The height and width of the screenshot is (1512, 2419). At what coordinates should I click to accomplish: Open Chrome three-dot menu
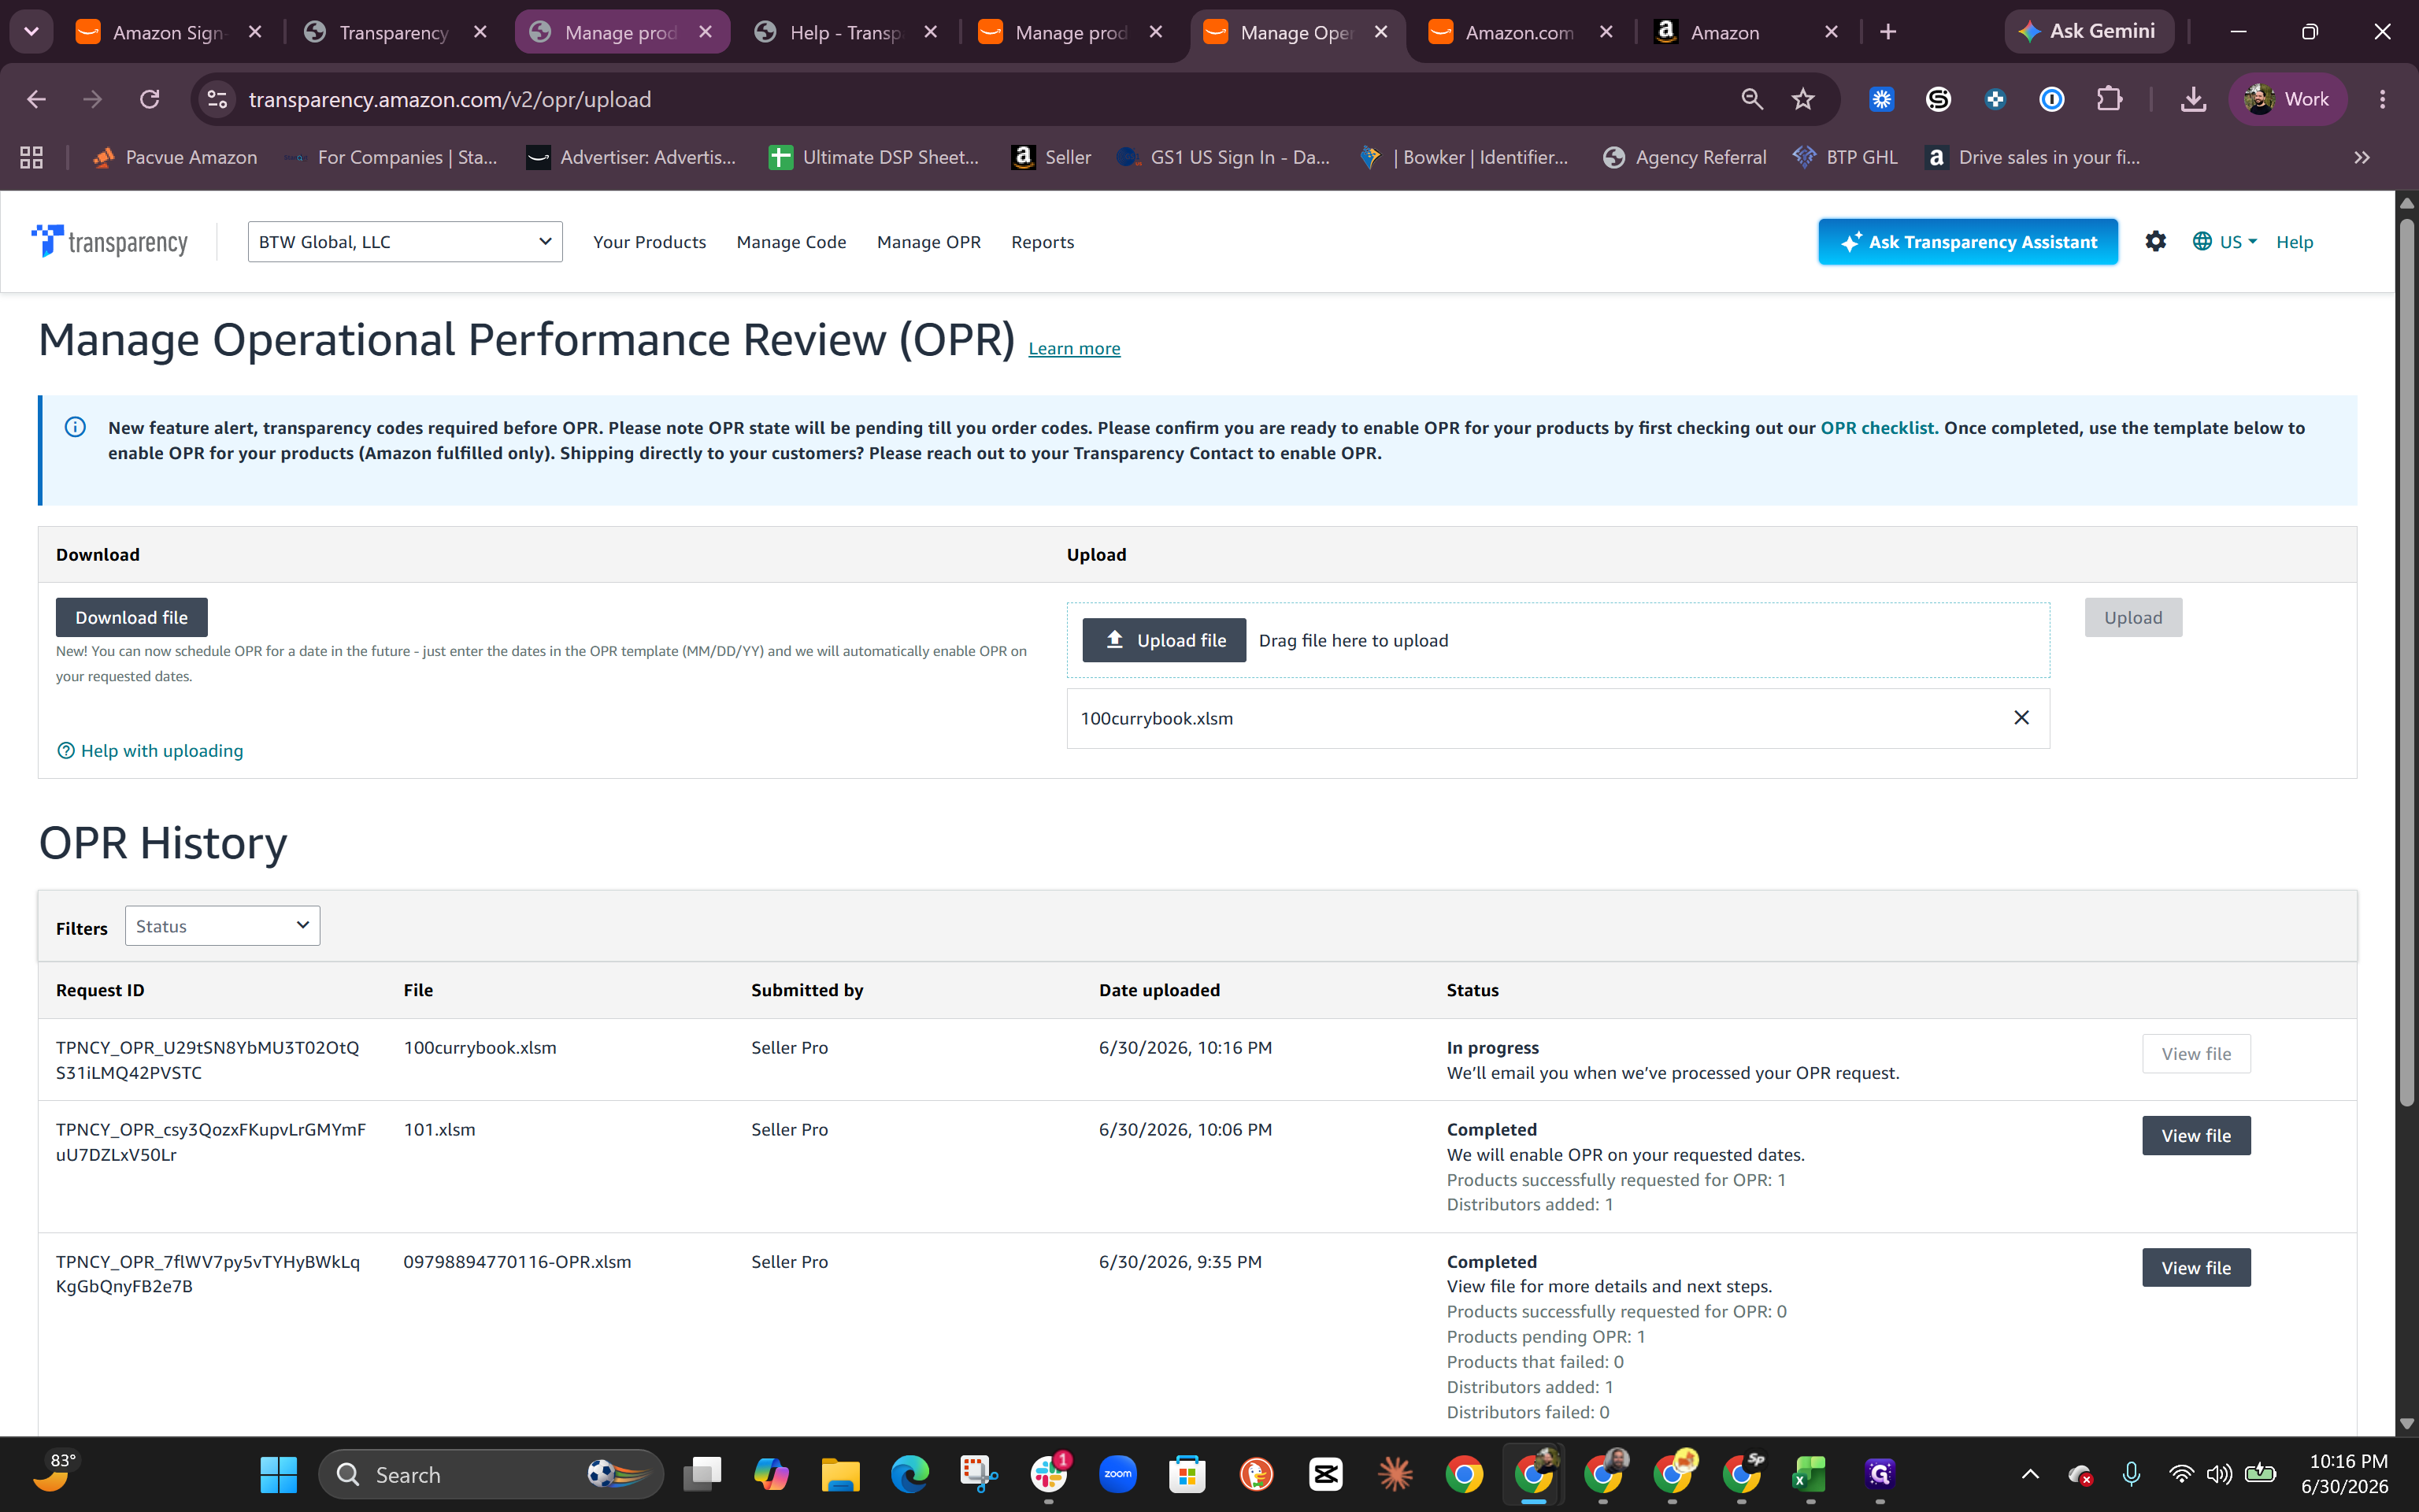pyautogui.click(x=2382, y=99)
